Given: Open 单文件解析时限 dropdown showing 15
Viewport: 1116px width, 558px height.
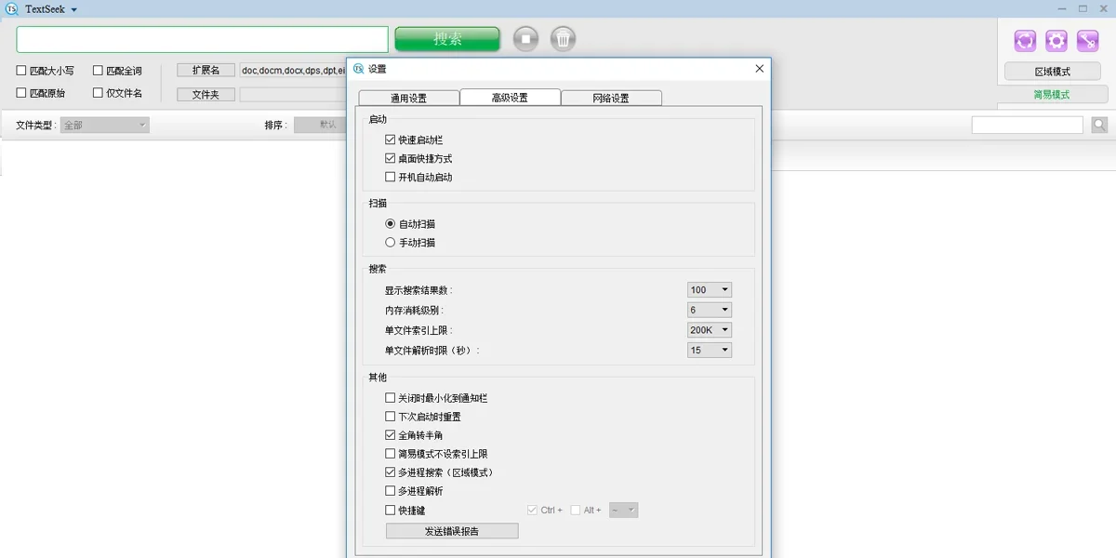Looking at the screenshot, I should [710, 351].
